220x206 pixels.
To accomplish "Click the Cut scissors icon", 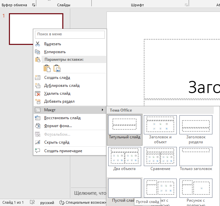I will coord(38,44).
